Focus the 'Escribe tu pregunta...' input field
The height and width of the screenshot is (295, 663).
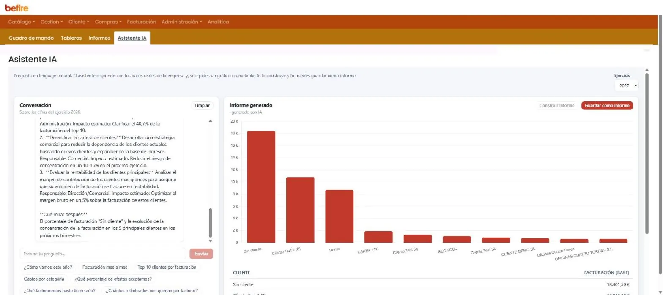coord(103,254)
